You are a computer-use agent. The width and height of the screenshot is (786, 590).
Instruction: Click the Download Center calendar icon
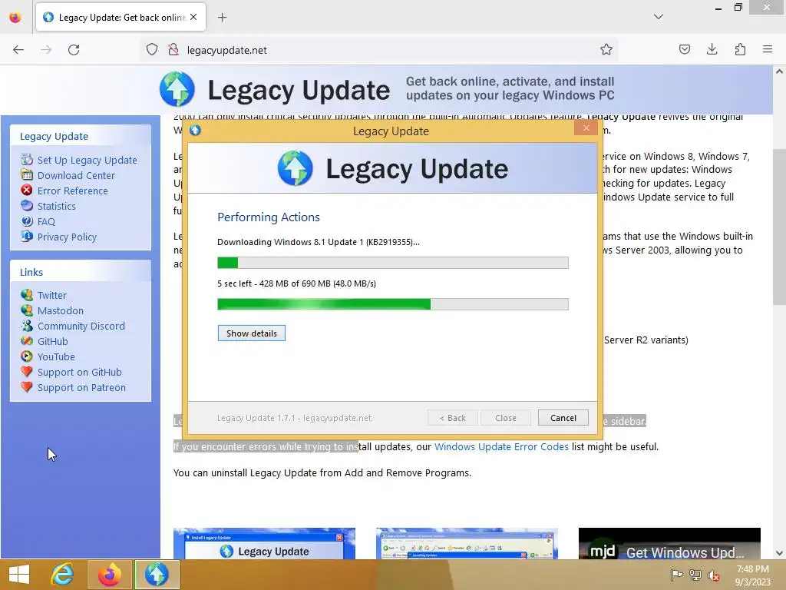(27, 175)
